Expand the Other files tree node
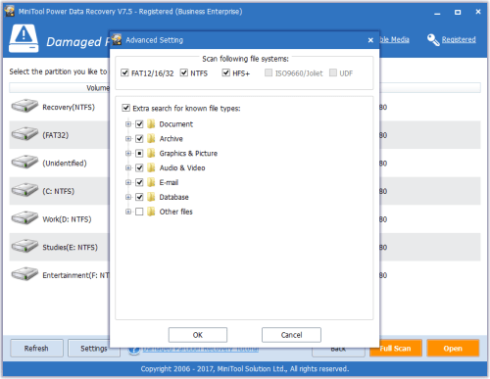This screenshot has width=490, height=379. [x=128, y=212]
